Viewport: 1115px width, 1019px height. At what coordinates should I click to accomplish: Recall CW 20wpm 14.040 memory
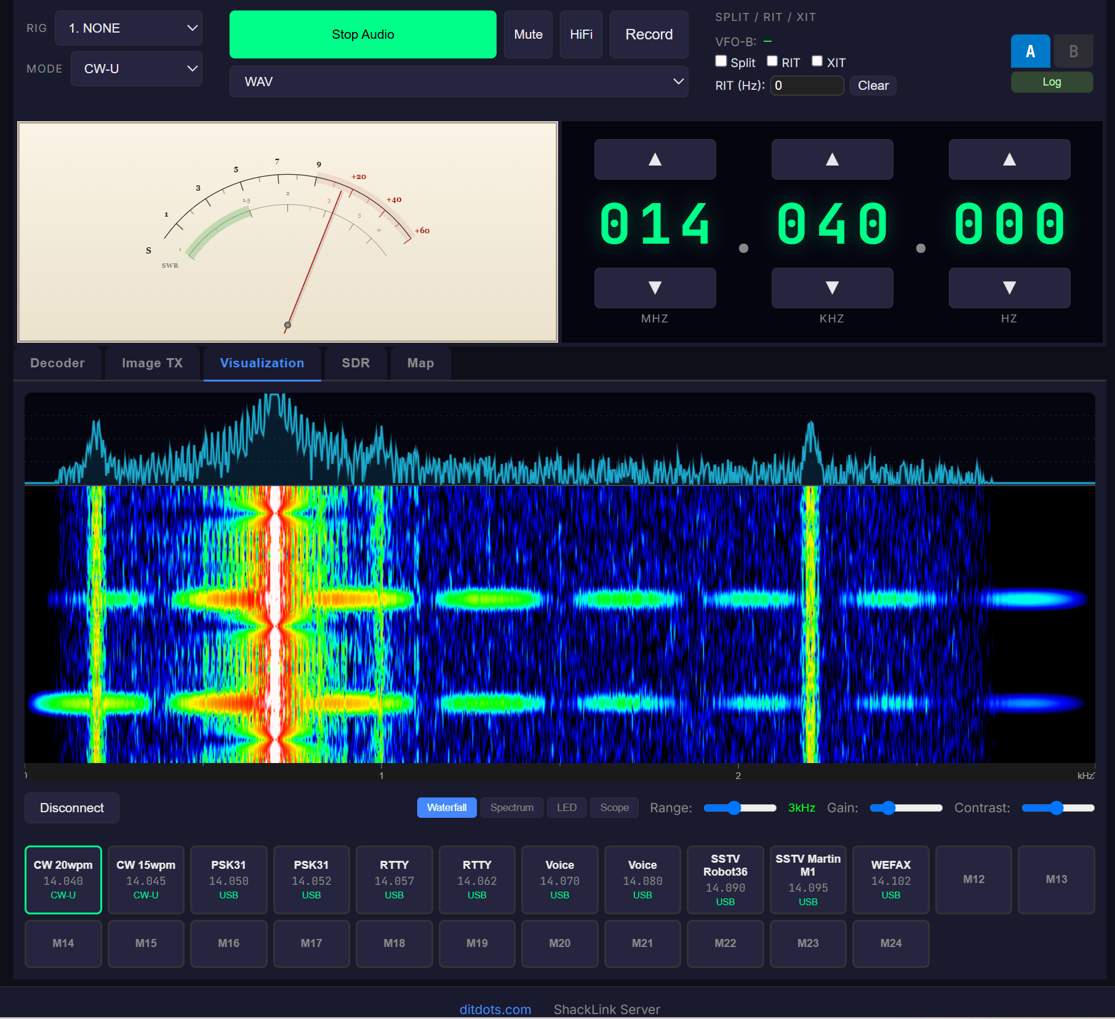click(x=63, y=879)
